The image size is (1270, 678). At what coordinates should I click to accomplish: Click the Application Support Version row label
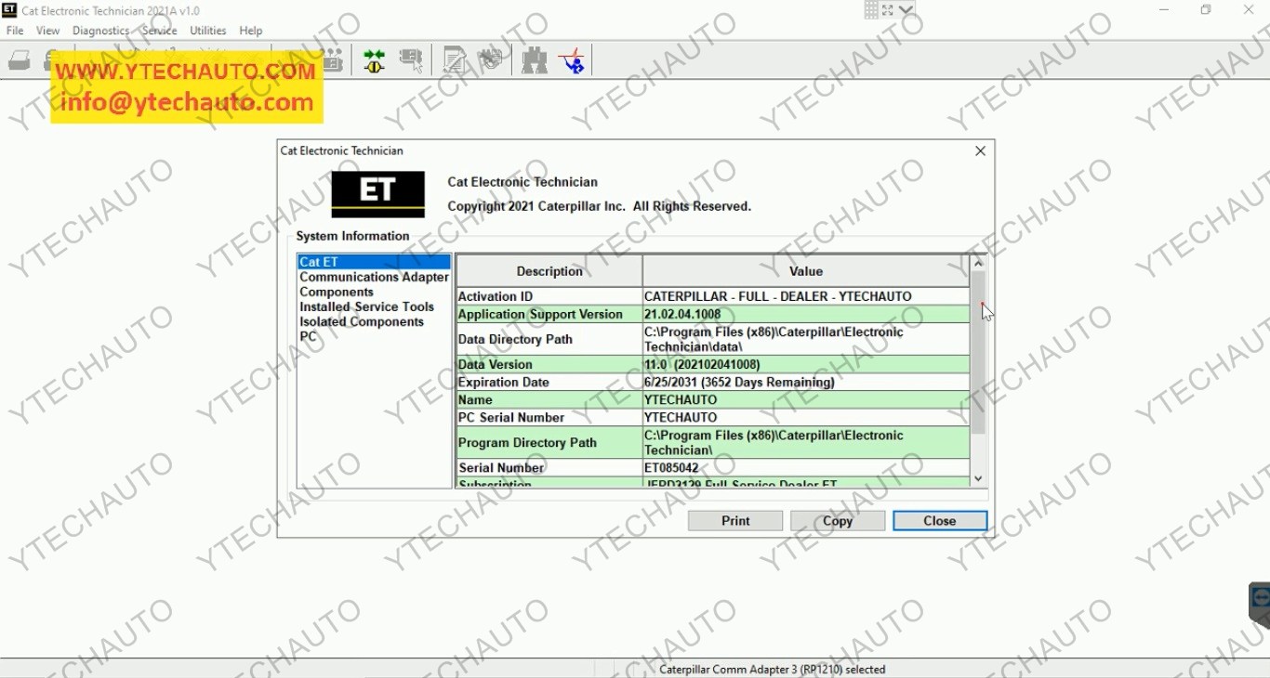click(x=540, y=314)
